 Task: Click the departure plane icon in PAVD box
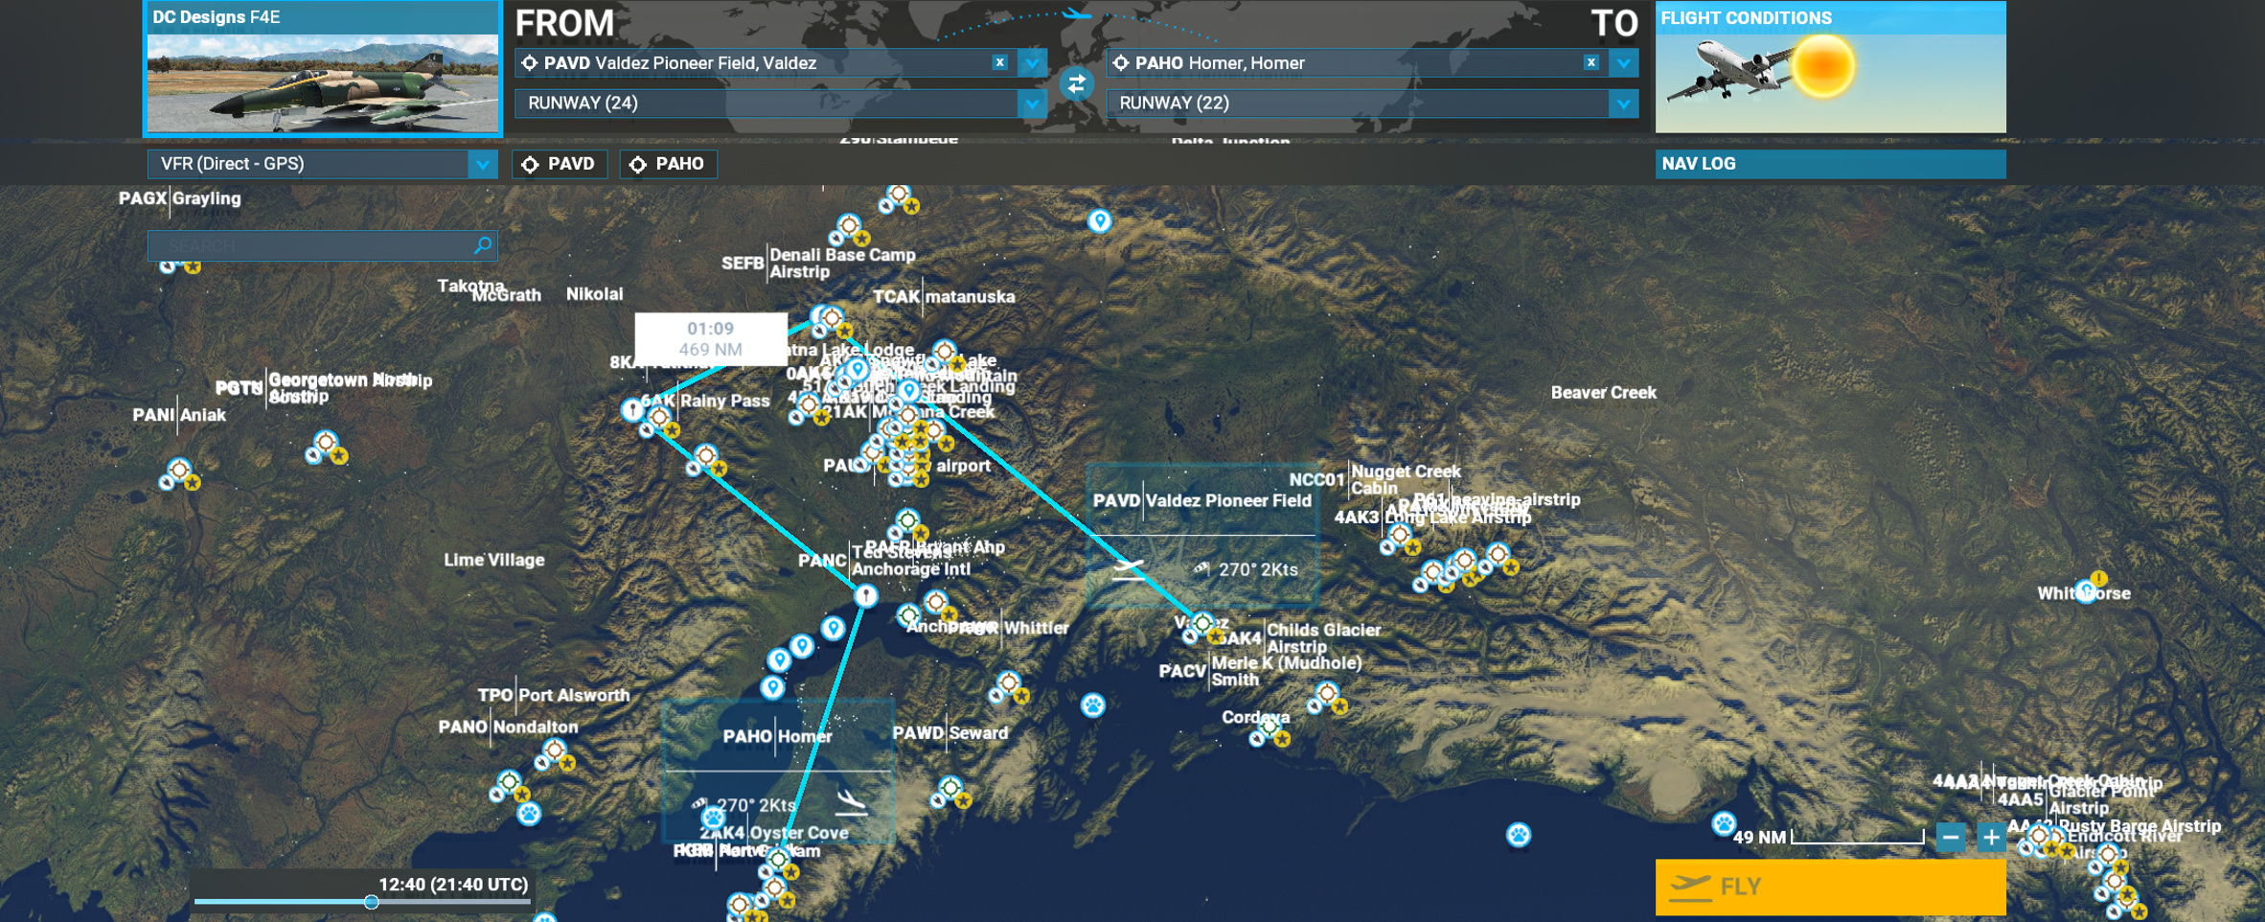point(1129,569)
